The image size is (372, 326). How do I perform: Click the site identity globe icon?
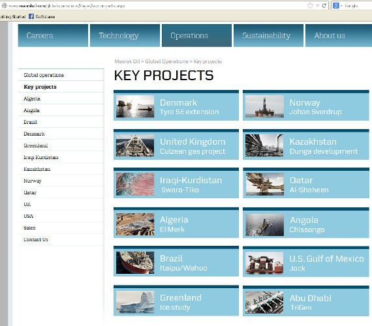click(x=4, y=5)
